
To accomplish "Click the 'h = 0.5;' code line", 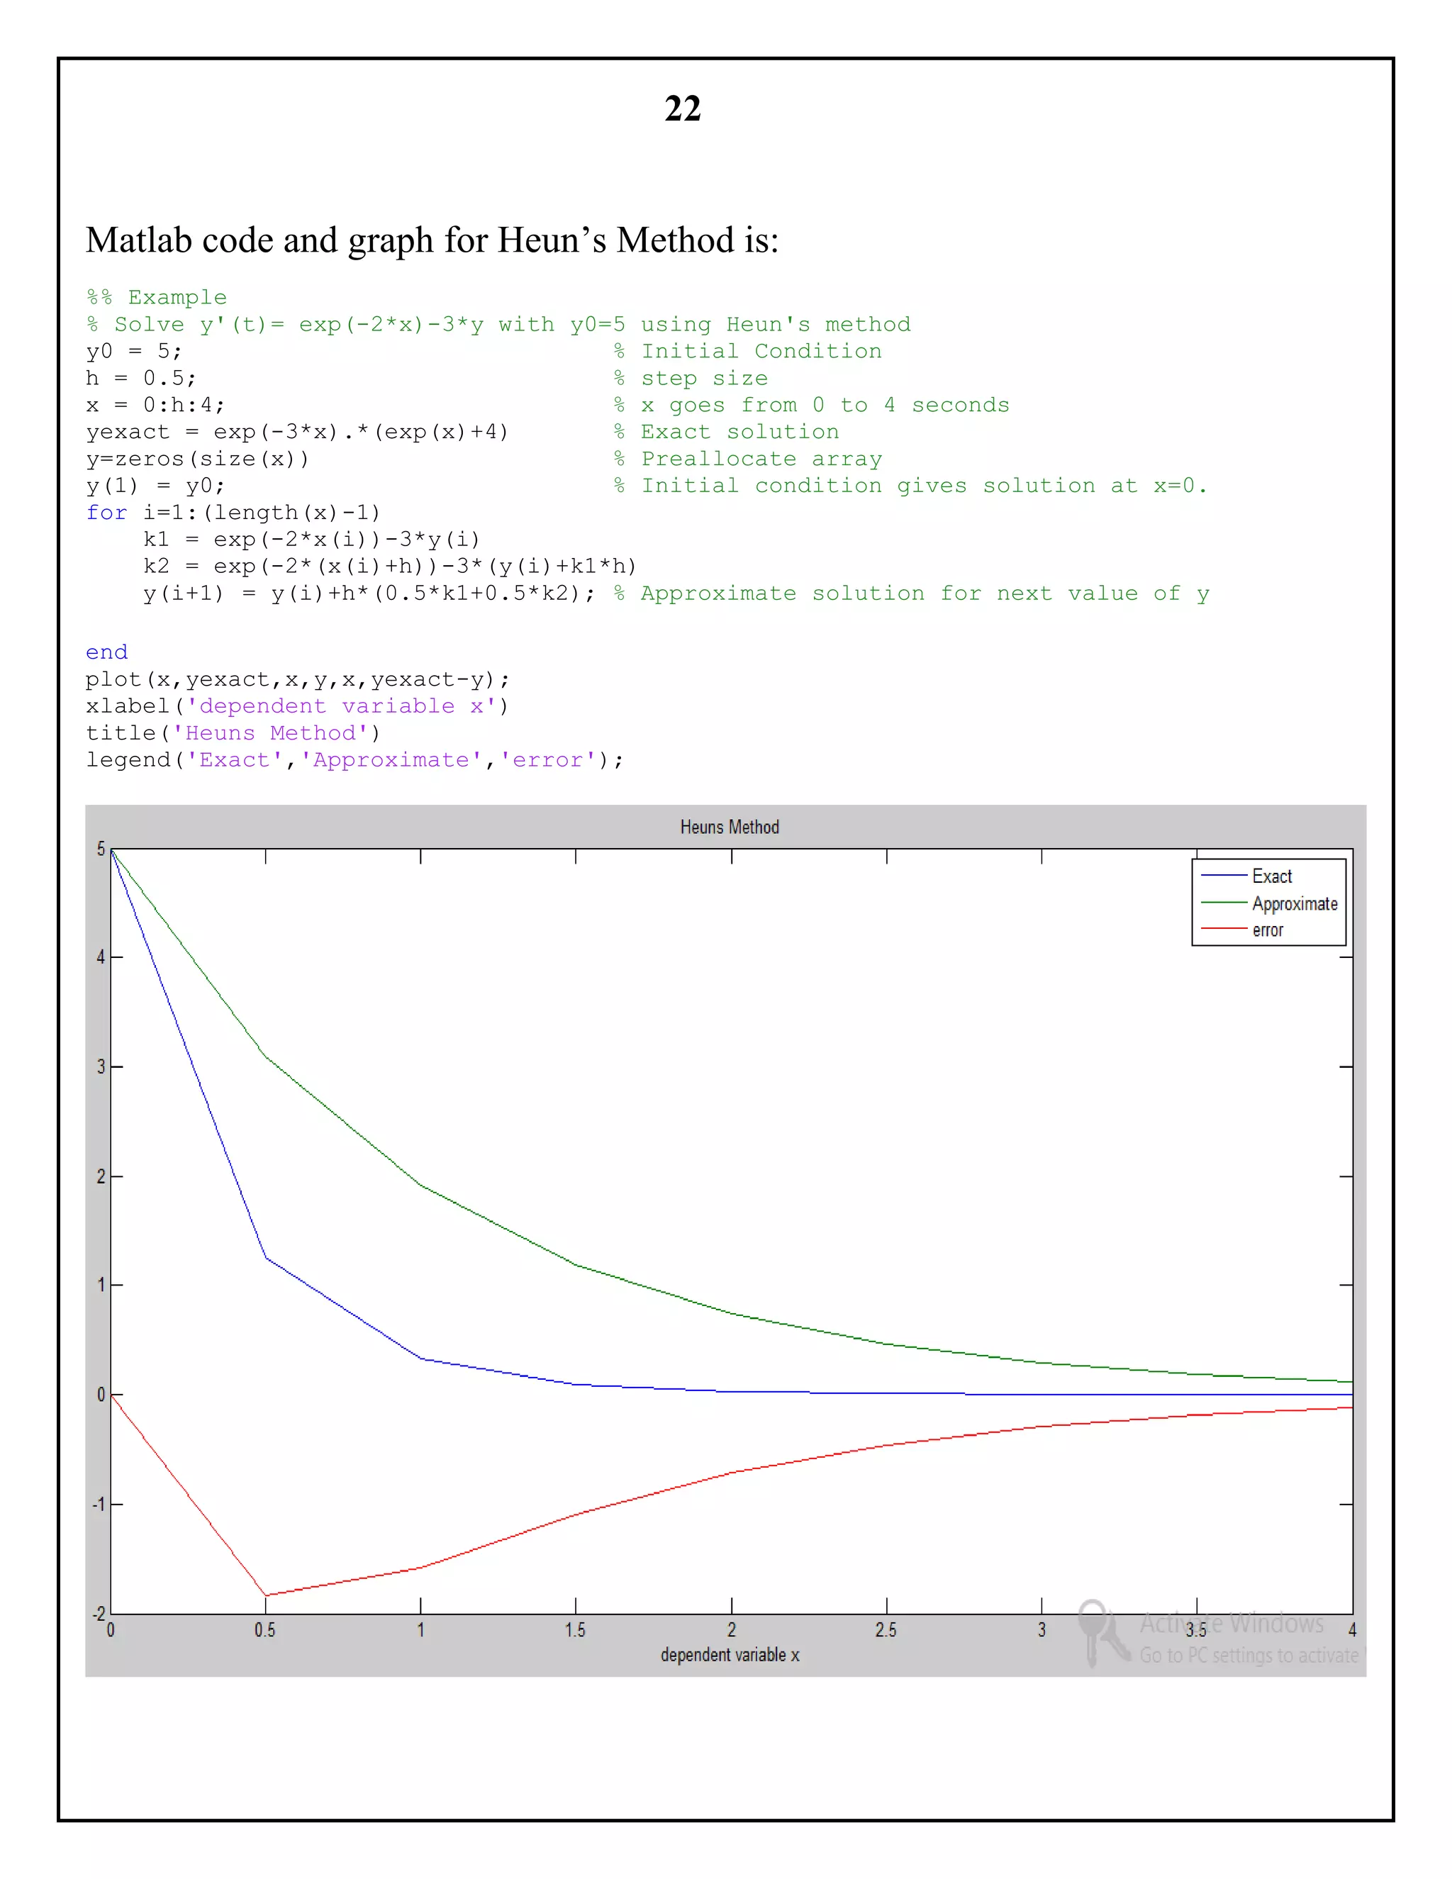I will pyautogui.click(x=141, y=379).
